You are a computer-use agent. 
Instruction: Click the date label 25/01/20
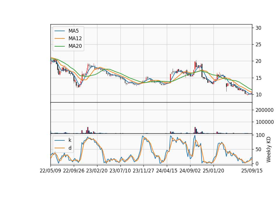click(213, 171)
